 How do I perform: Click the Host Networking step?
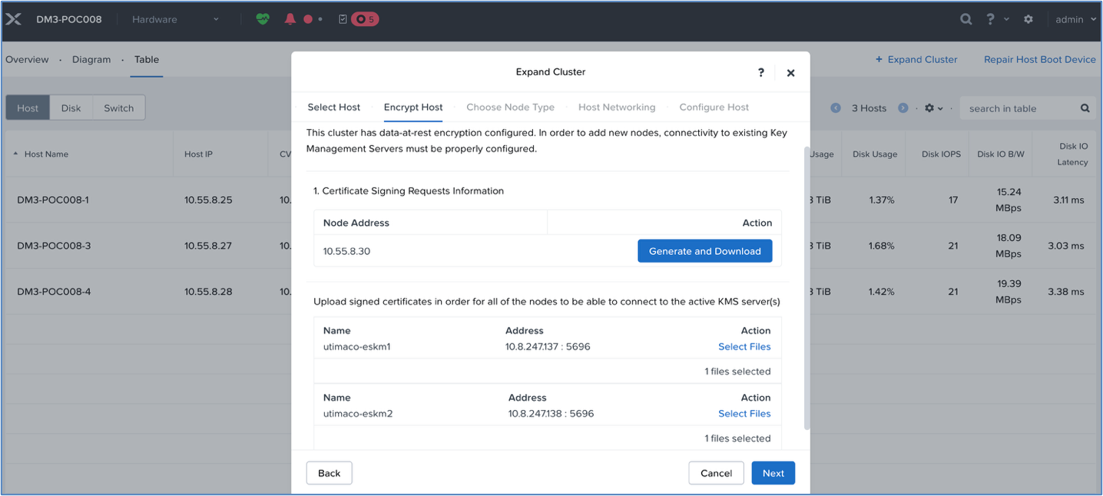pyautogui.click(x=617, y=107)
